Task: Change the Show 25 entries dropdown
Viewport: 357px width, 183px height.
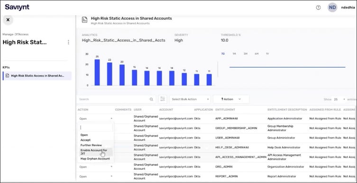Action: click(x=339, y=99)
